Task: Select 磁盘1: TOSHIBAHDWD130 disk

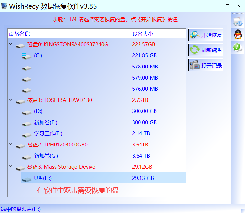Action: [x=60, y=100]
